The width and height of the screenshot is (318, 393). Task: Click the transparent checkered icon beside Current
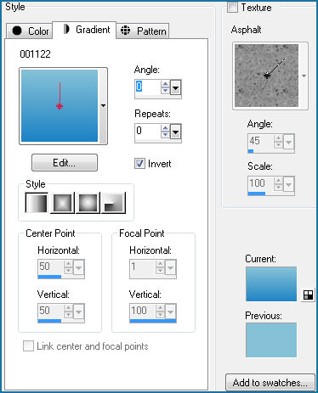click(308, 295)
